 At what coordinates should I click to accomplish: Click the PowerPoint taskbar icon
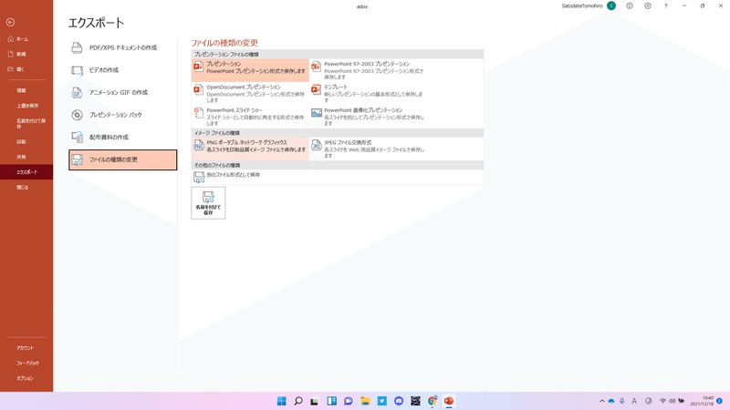tap(449, 401)
